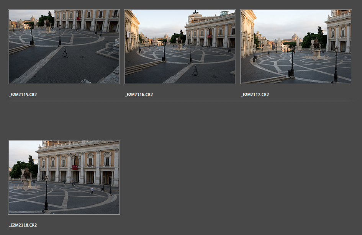The width and height of the screenshot is (362, 235).
Task: Click the red banner in the _E2M2116 thumbnail
Action: 209,36
